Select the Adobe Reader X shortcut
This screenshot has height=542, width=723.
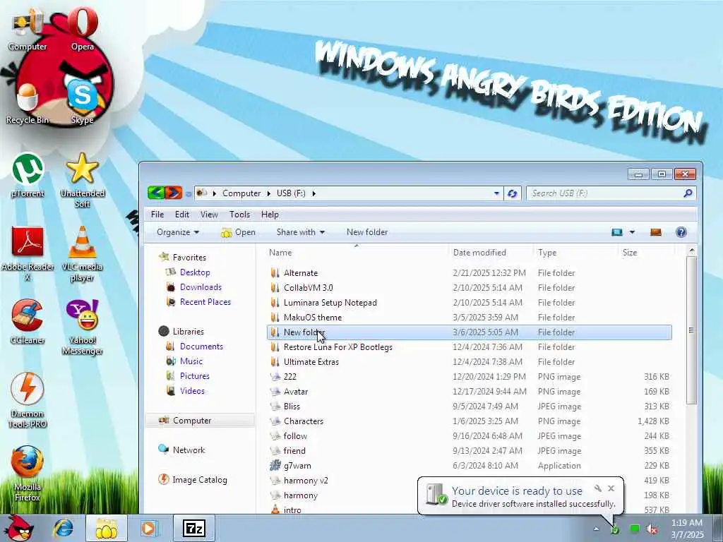(28, 254)
